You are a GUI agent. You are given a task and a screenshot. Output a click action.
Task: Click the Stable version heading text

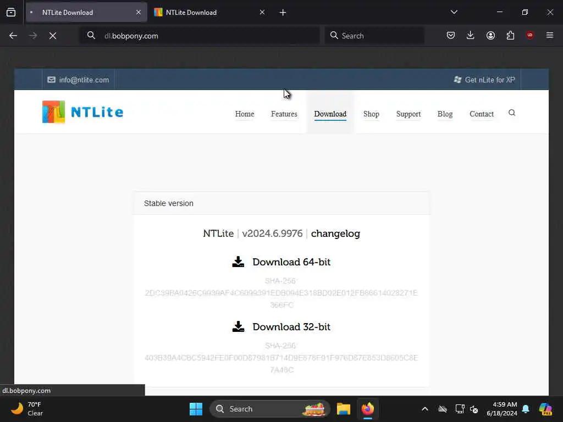(169, 203)
